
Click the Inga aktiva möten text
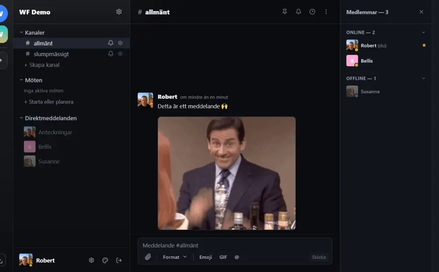coord(43,91)
